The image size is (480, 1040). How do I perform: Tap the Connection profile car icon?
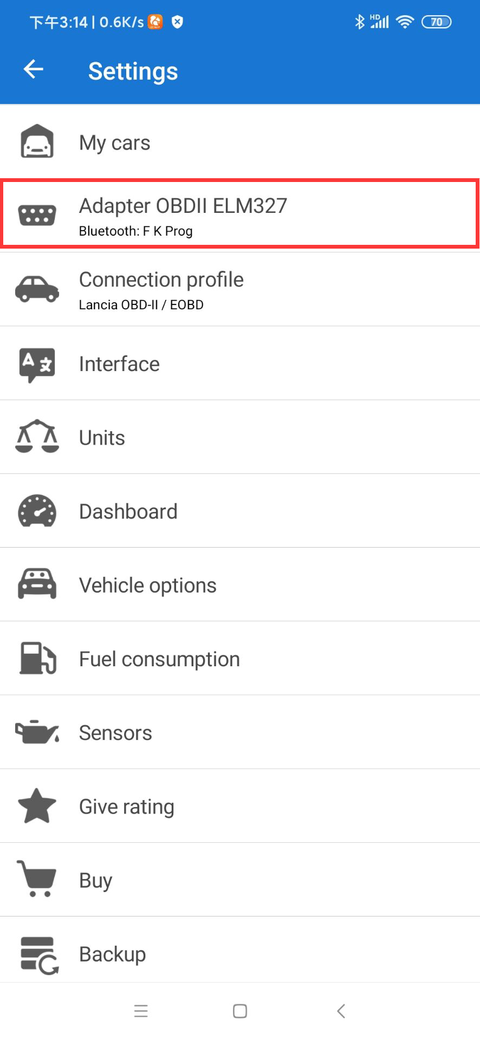tap(37, 289)
